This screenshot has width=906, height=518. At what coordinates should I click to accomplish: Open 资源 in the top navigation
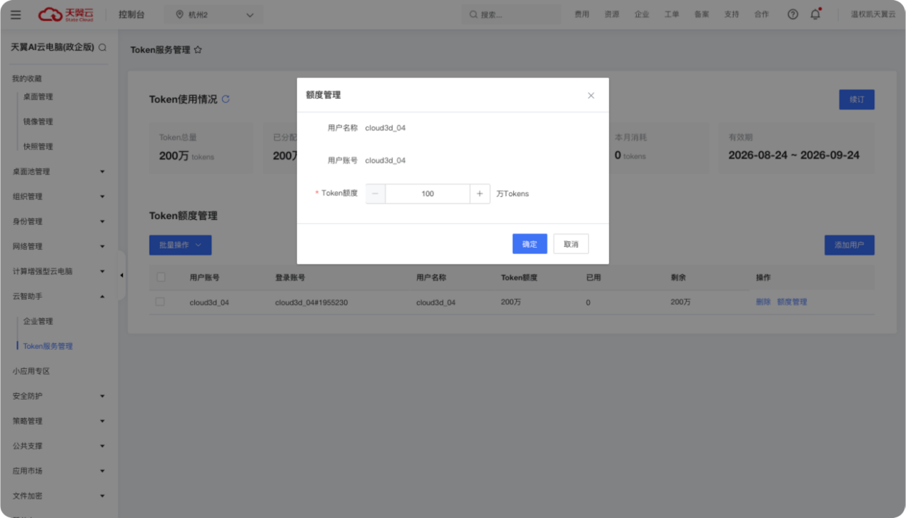612,15
